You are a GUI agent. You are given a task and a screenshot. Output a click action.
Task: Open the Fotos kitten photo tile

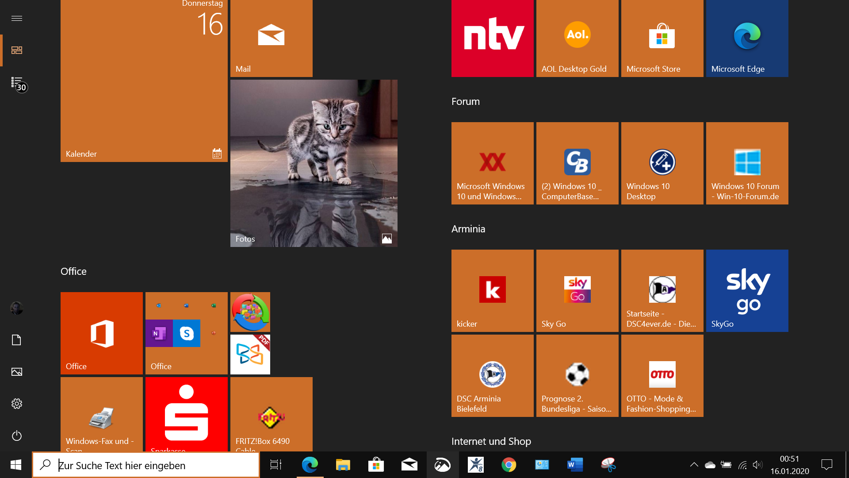click(314, 163)
